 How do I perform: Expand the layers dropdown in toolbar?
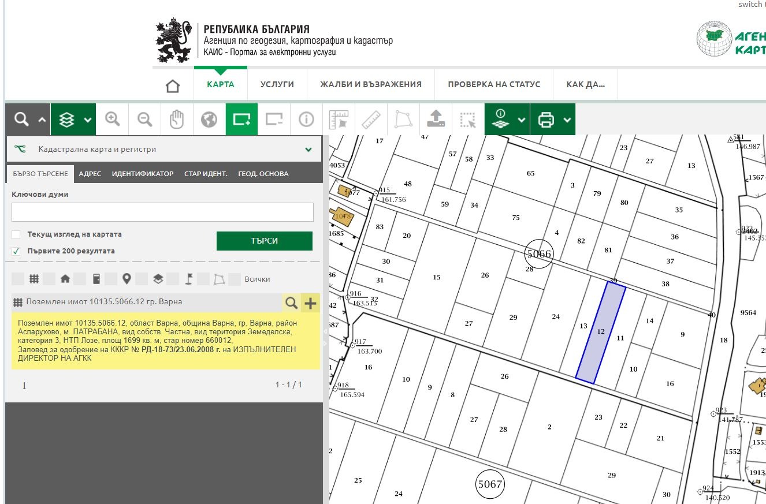(x=88, y=120)
